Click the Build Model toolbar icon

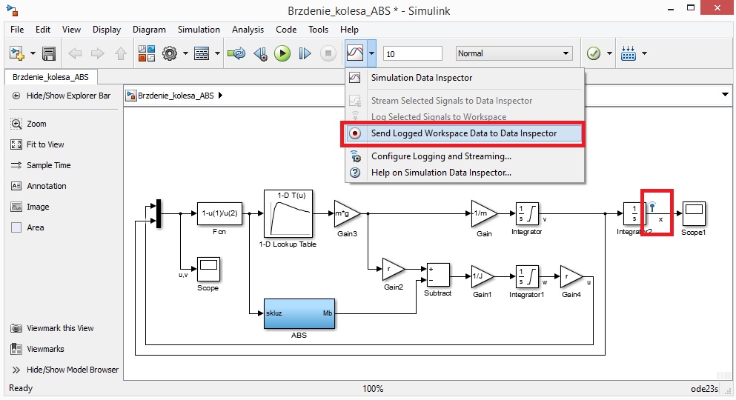[x=628, y=53]
